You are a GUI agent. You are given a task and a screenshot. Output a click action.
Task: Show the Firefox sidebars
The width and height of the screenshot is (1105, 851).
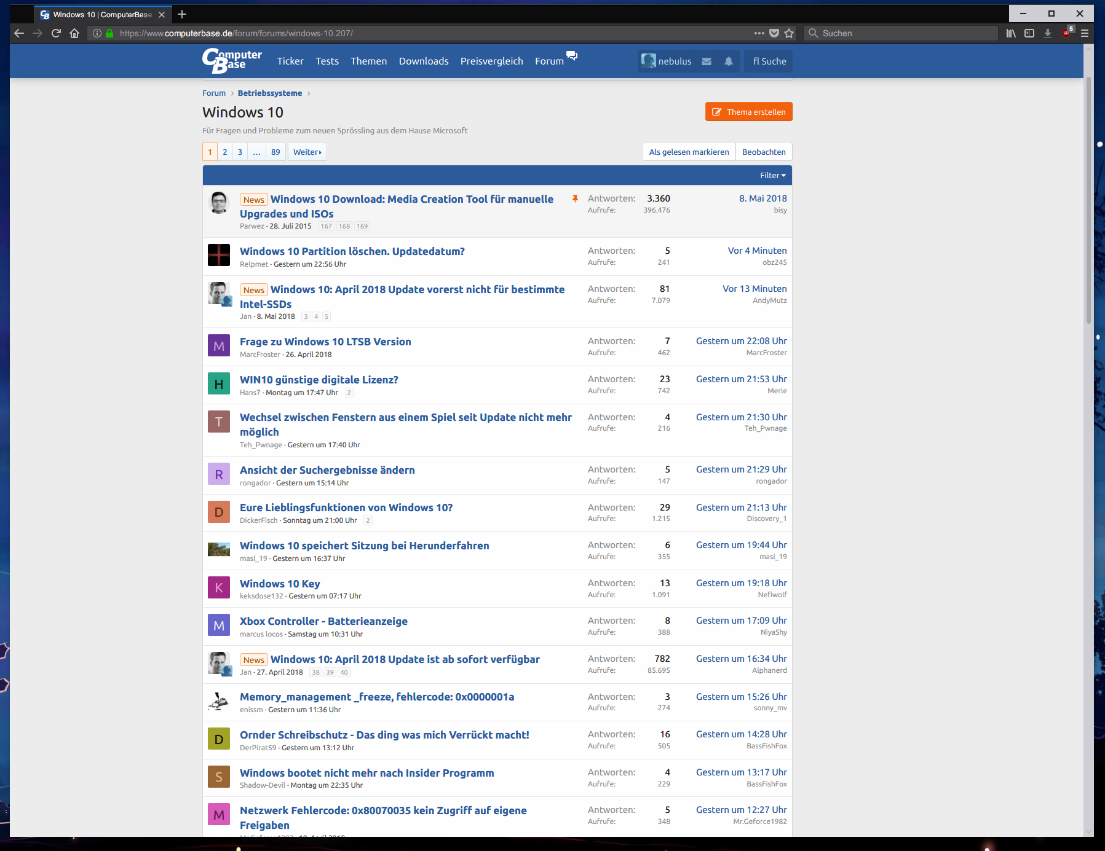point(1029,33)
